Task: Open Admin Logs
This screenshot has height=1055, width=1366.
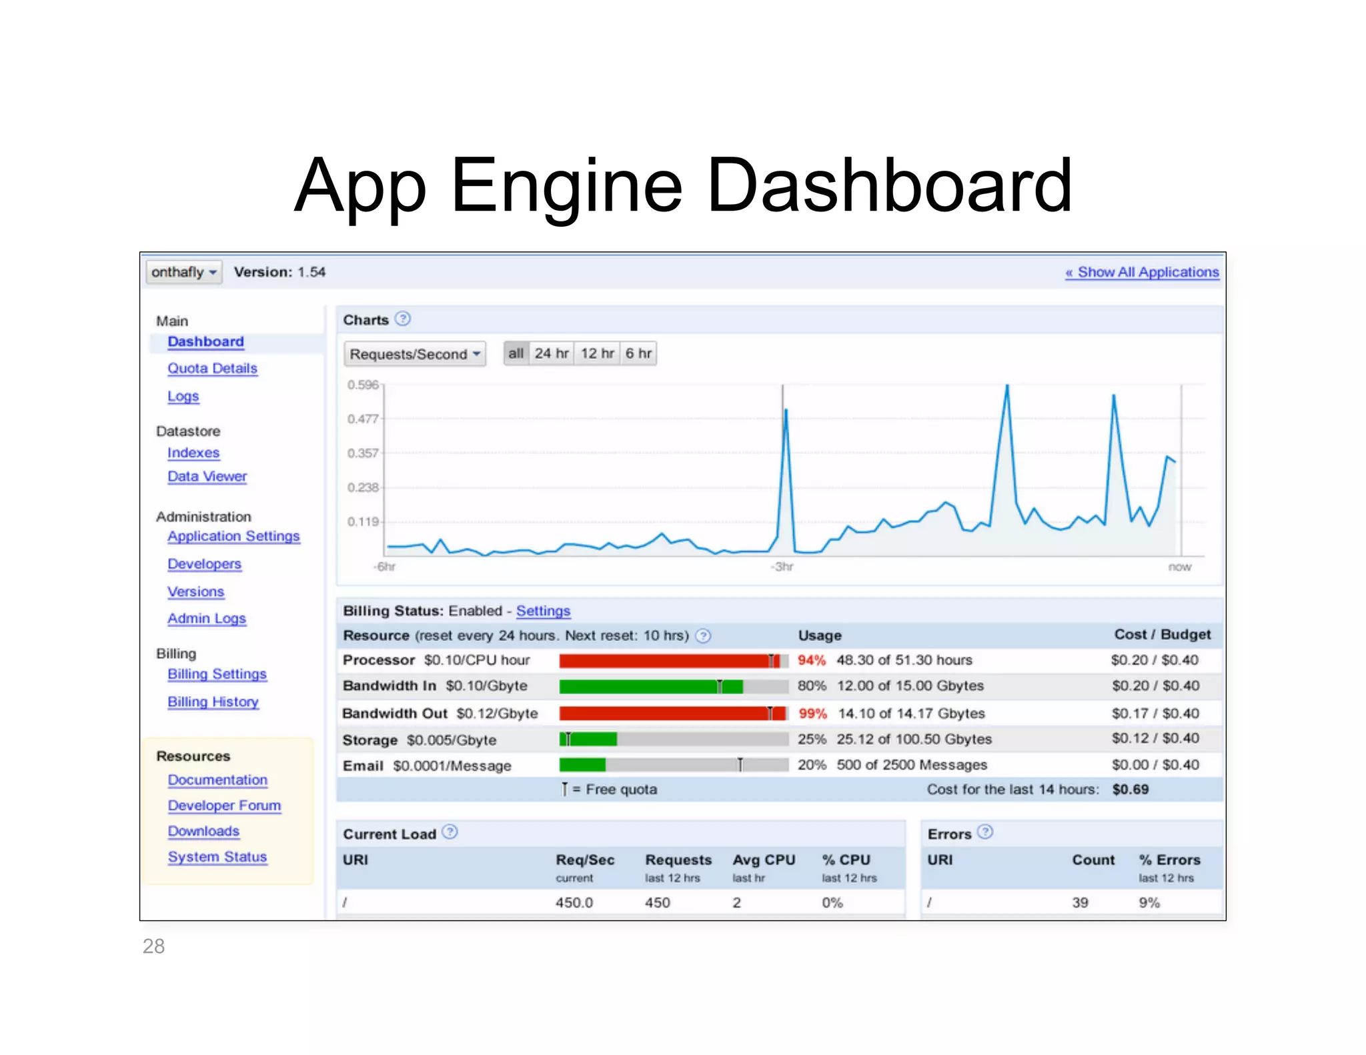Action: tap(207, 619)
